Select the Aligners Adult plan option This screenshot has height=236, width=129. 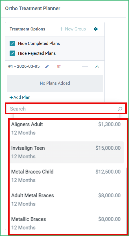(x=66, y=128)
